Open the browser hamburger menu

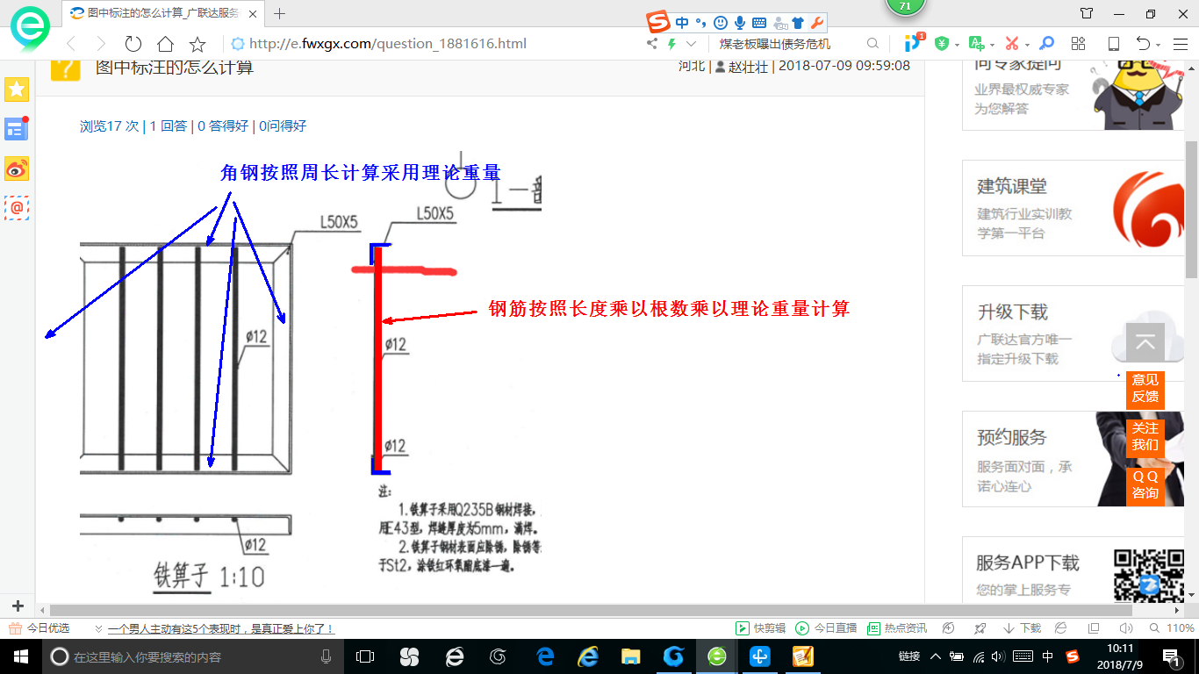[x=1179, y=44]
